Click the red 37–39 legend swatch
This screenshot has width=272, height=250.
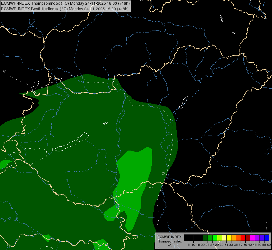click(x=243, y=237)
